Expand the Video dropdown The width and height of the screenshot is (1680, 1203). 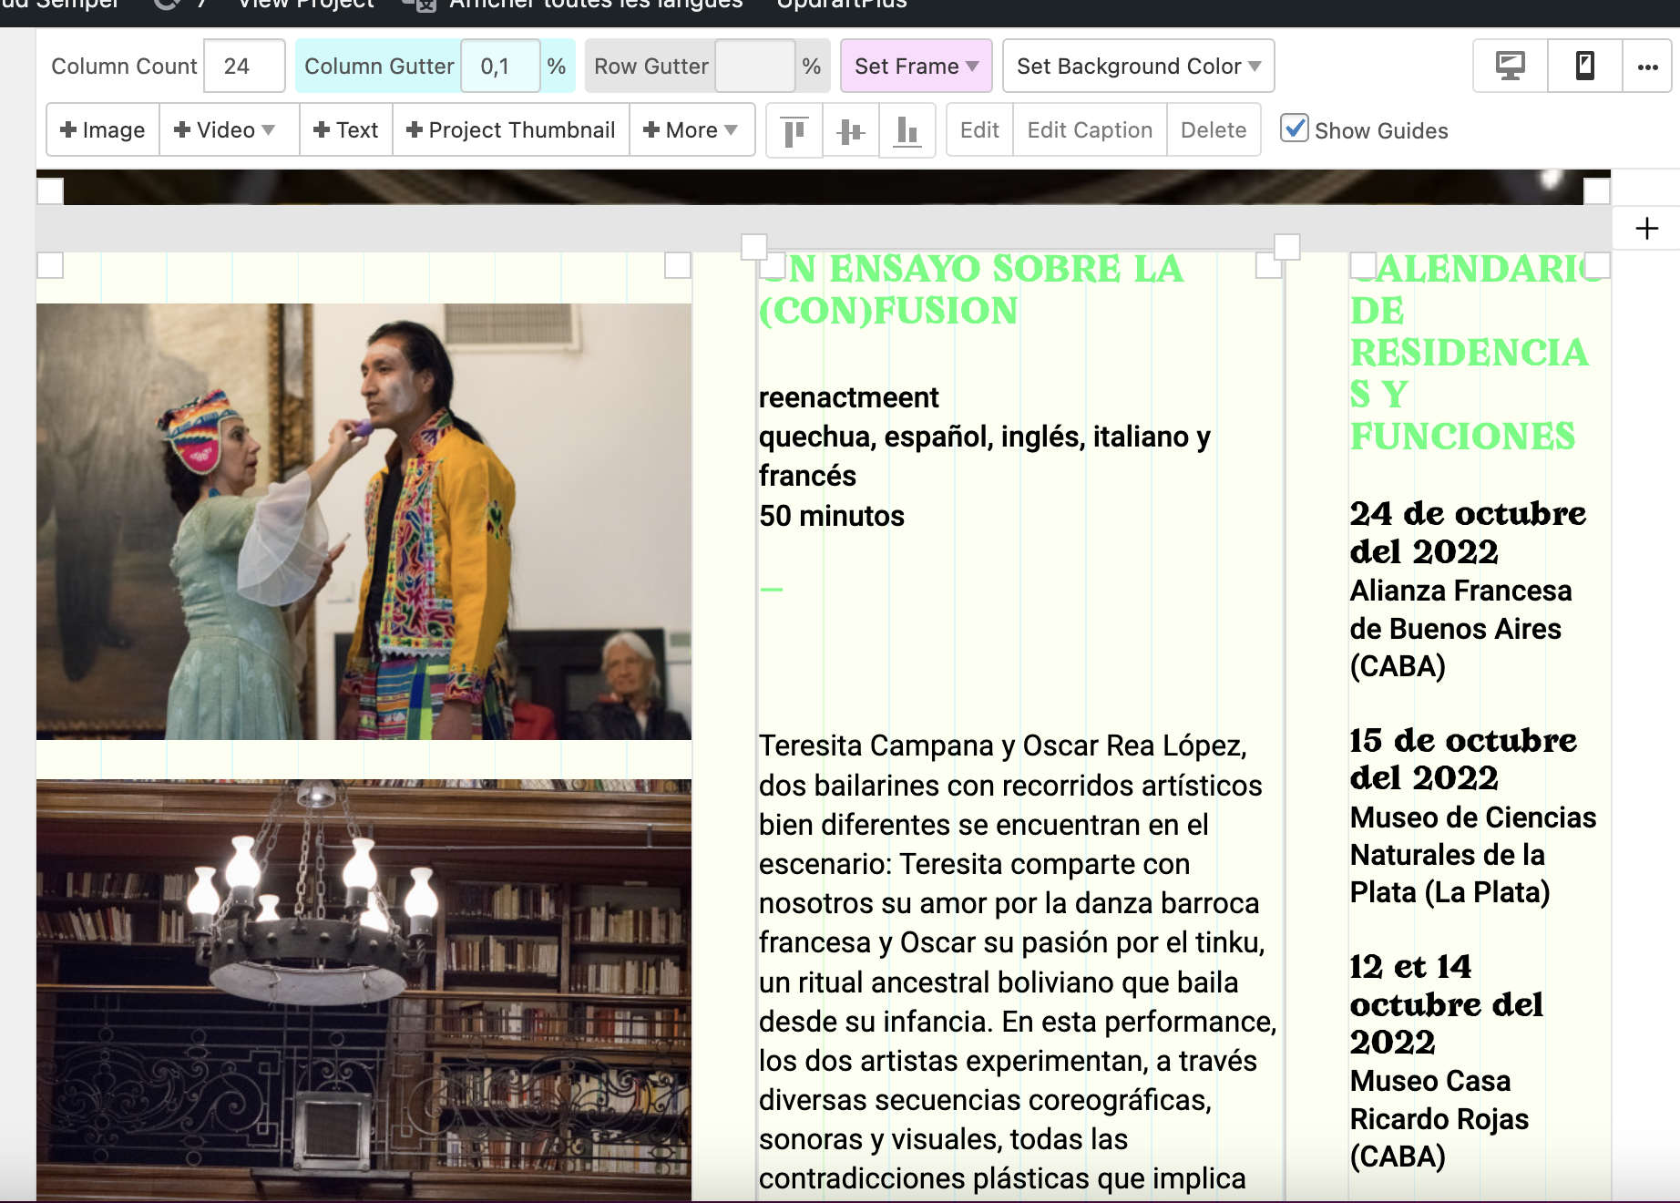click(x=225, y=130)
